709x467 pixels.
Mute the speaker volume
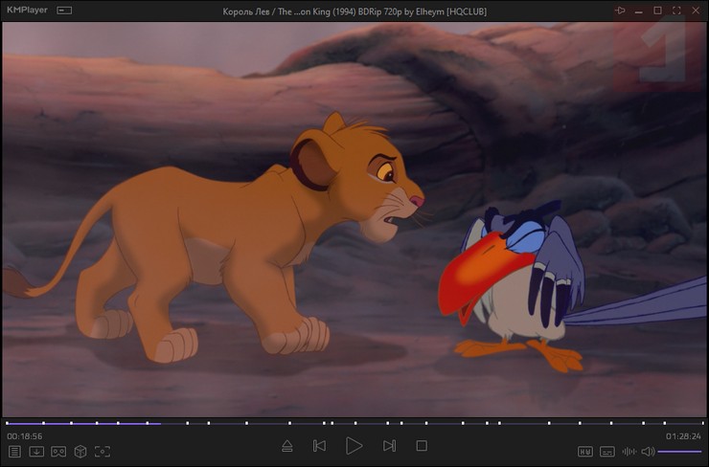648,451
